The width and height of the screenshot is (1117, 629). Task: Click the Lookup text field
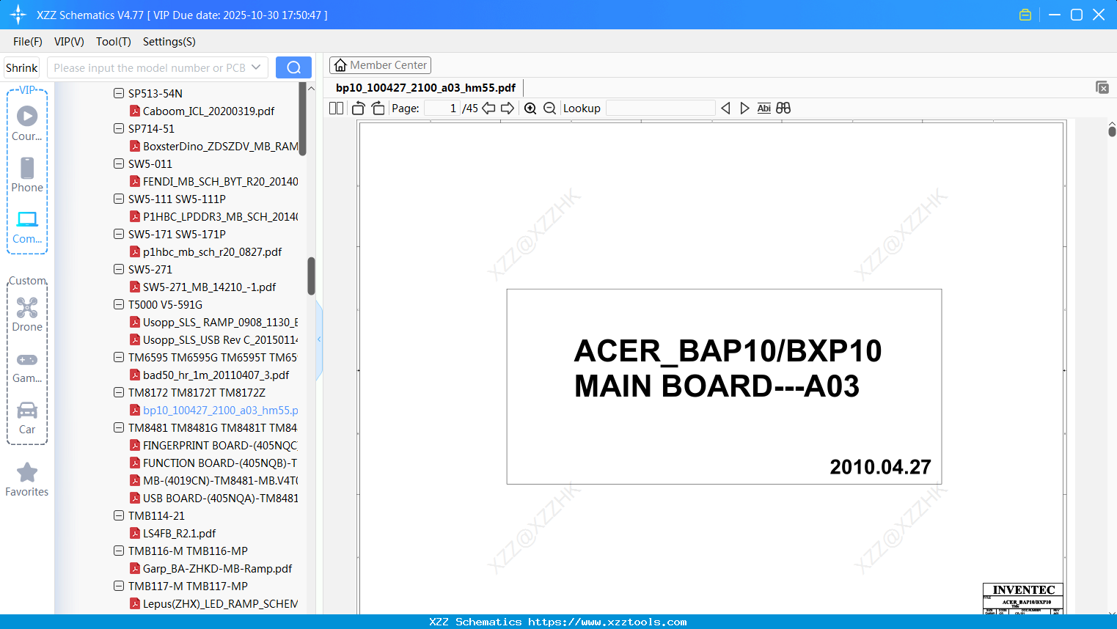click(660, 108)
